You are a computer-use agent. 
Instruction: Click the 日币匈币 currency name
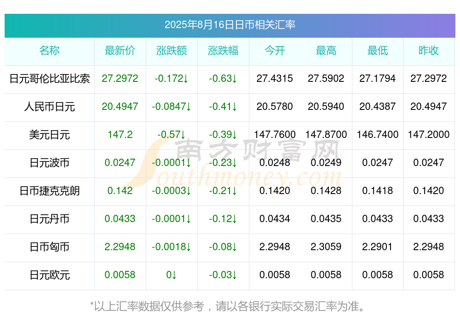pos(50,247)
